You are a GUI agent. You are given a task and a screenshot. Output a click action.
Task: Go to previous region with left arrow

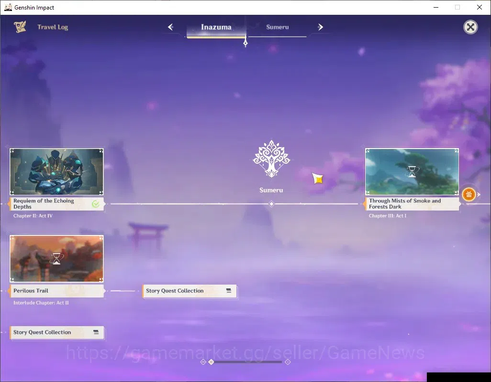(x=171, y=27)
